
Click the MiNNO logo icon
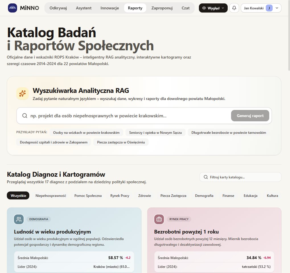coord(13,8)
